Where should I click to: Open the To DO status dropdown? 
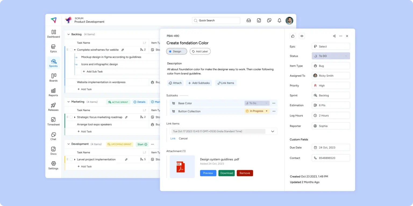[x=331, y=56]
